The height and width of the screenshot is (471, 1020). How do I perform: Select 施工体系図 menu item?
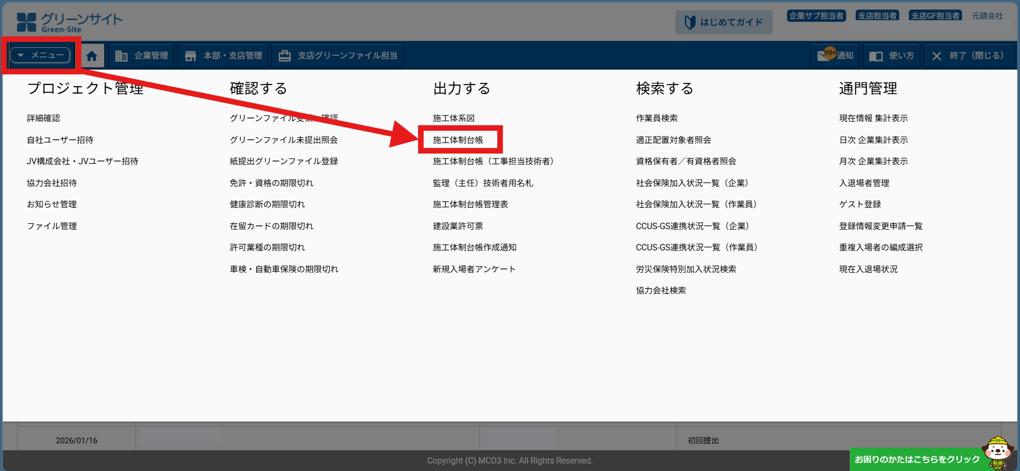(454, 118)
